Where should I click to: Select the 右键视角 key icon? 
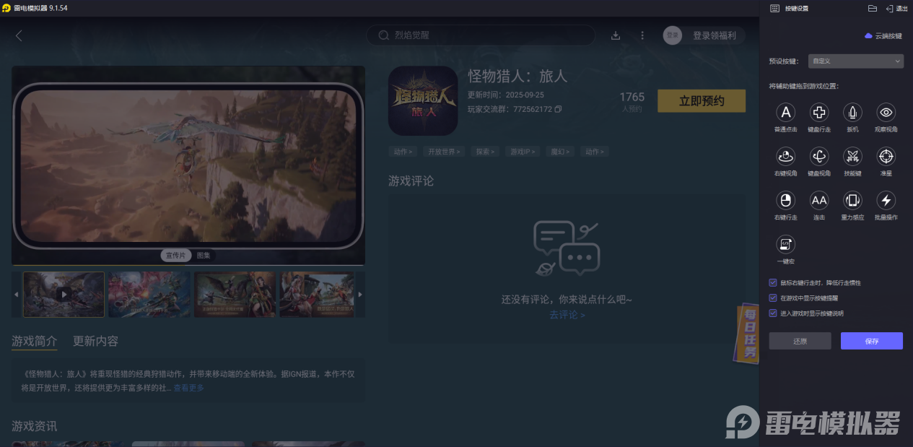pos(785,156)
